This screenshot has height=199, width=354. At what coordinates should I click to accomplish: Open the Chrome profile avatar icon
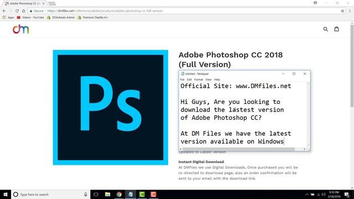coord(315,3)
